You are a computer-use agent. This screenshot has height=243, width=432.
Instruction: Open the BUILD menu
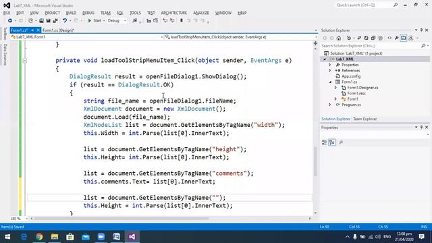tap(71, 13)
